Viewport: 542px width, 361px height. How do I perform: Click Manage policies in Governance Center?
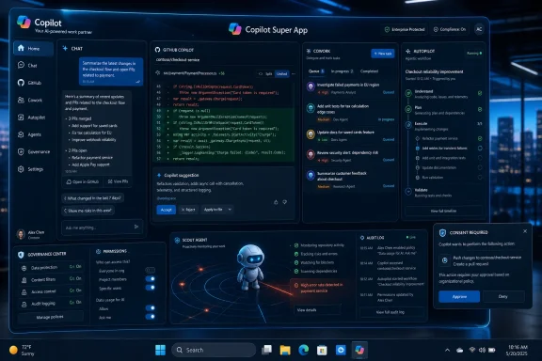click(50, 317)
